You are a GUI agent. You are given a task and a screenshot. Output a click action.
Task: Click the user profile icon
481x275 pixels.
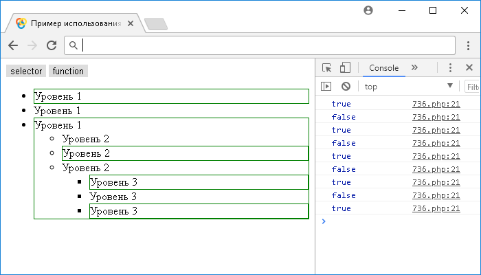click(x=368, y=10)
